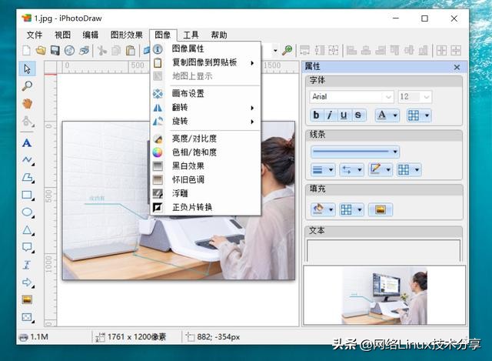This screenshot has width=492, height=361.
Task: Click the preview thumbnail in navigator
Action: tap(384, 296)
